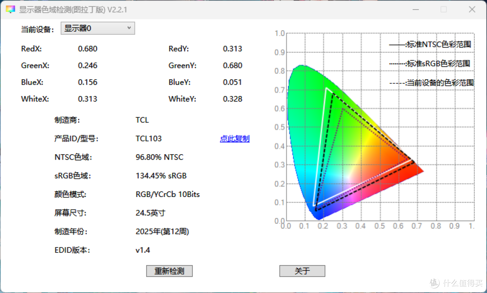Viewport: 487px width, 293px height.
Task: Click the 标准sRGB色彩范围 legend entry
Action: (x=430, y=64)
